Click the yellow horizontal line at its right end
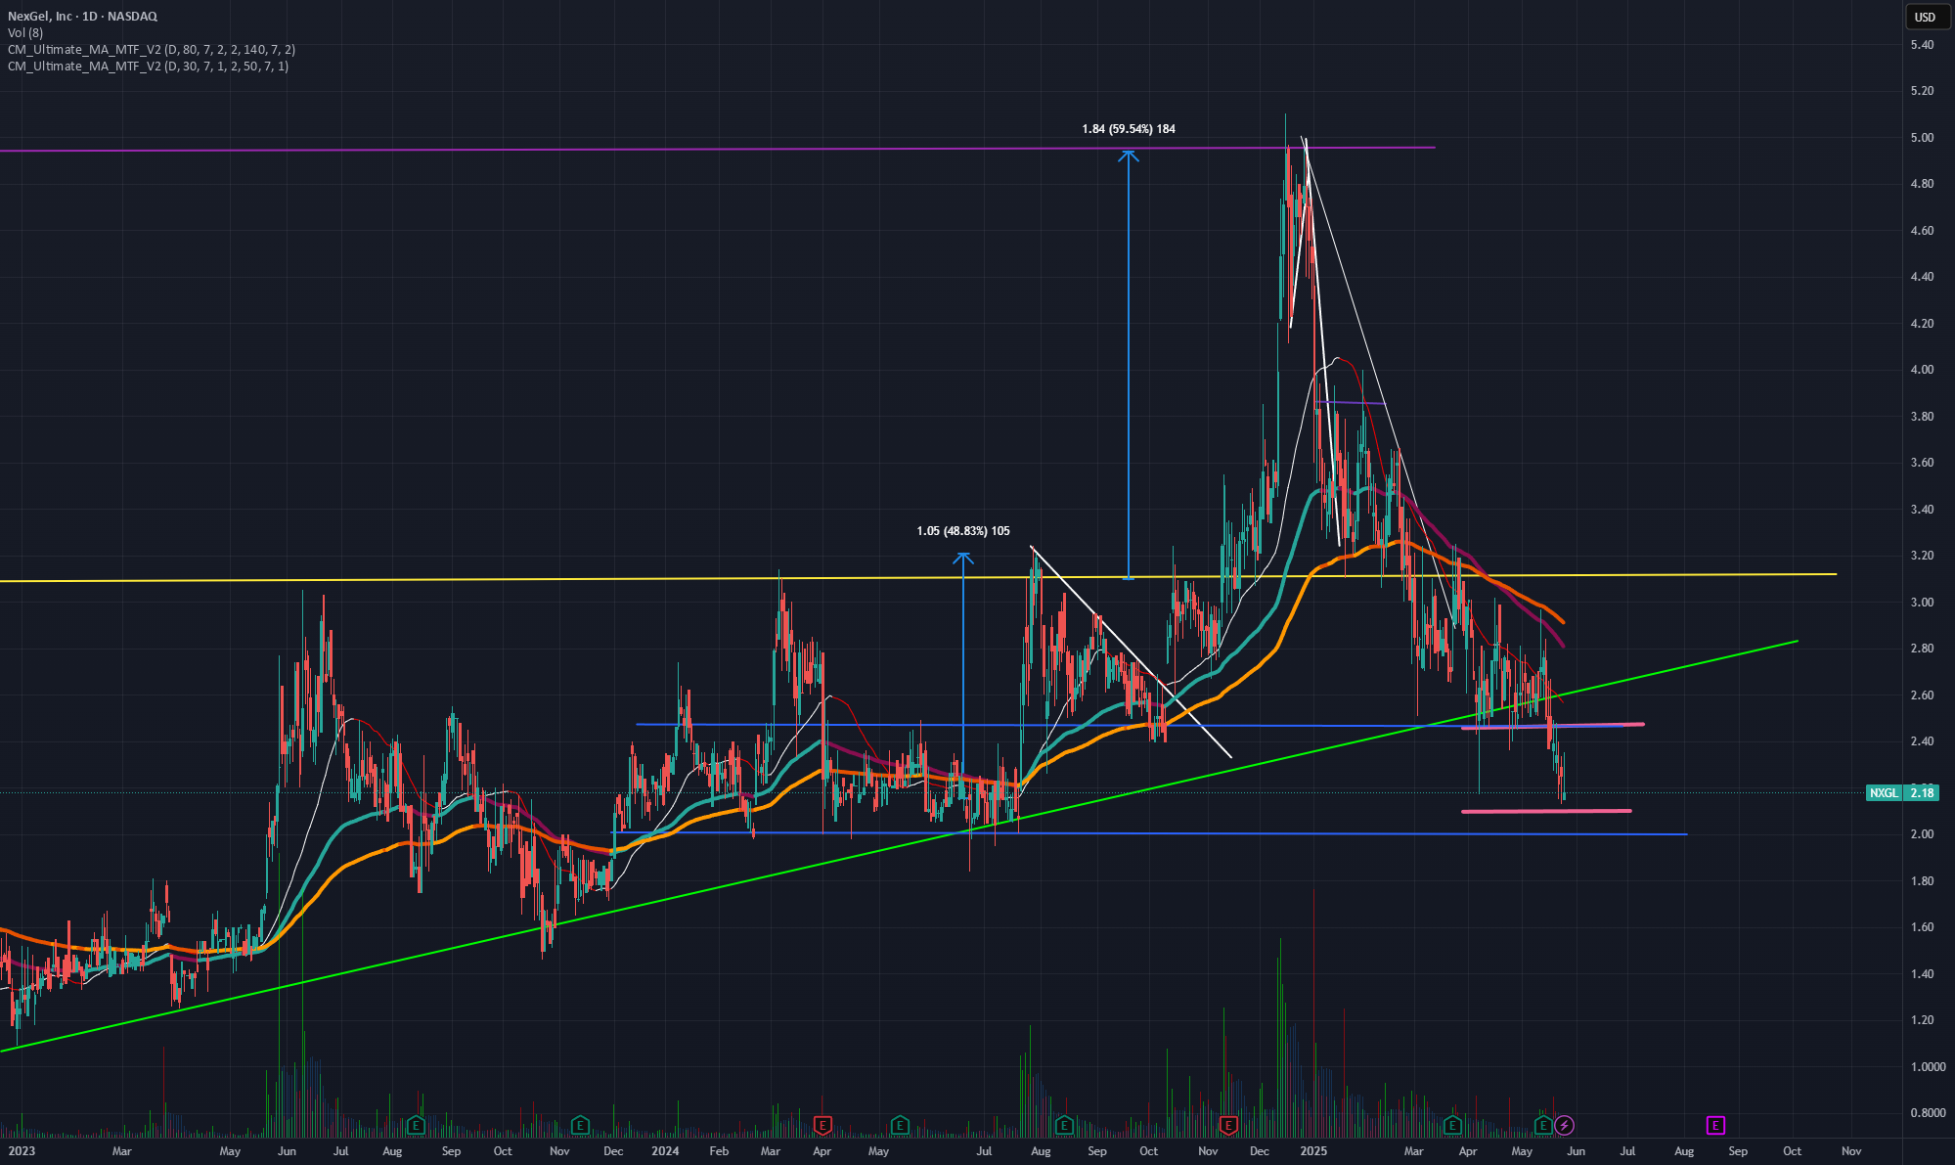The width and height of the screenshot is (1955, 1165). [x=1833, y=574]
